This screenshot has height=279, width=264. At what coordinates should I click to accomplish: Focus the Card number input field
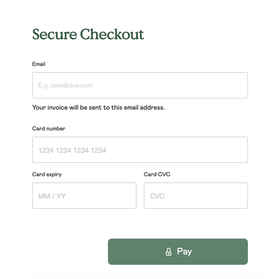[x=140, y=150]
